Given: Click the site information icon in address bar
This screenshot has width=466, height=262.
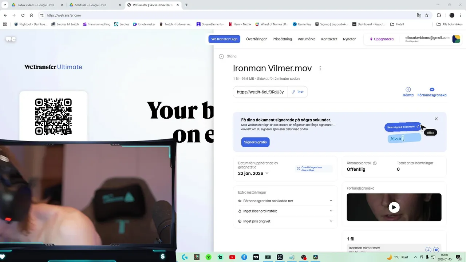Looking at the screenshot, I should [42, 15].
